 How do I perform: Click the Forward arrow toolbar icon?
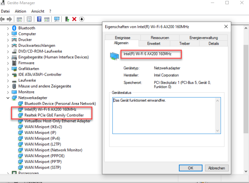(9, 19)
